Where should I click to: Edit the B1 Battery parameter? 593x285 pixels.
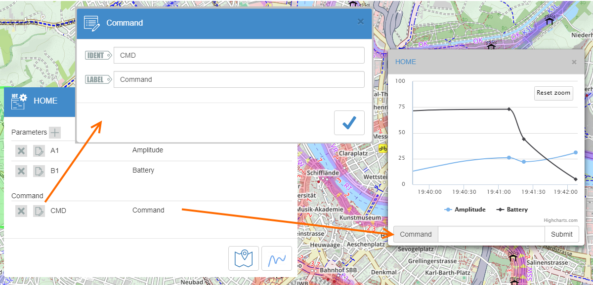coord(39,171)
